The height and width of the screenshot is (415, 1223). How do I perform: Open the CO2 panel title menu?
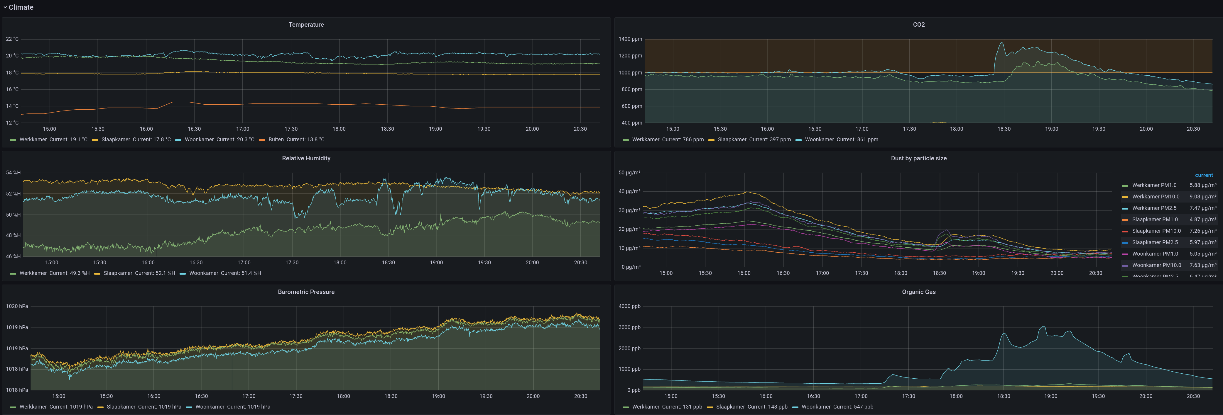click(918, 25)
